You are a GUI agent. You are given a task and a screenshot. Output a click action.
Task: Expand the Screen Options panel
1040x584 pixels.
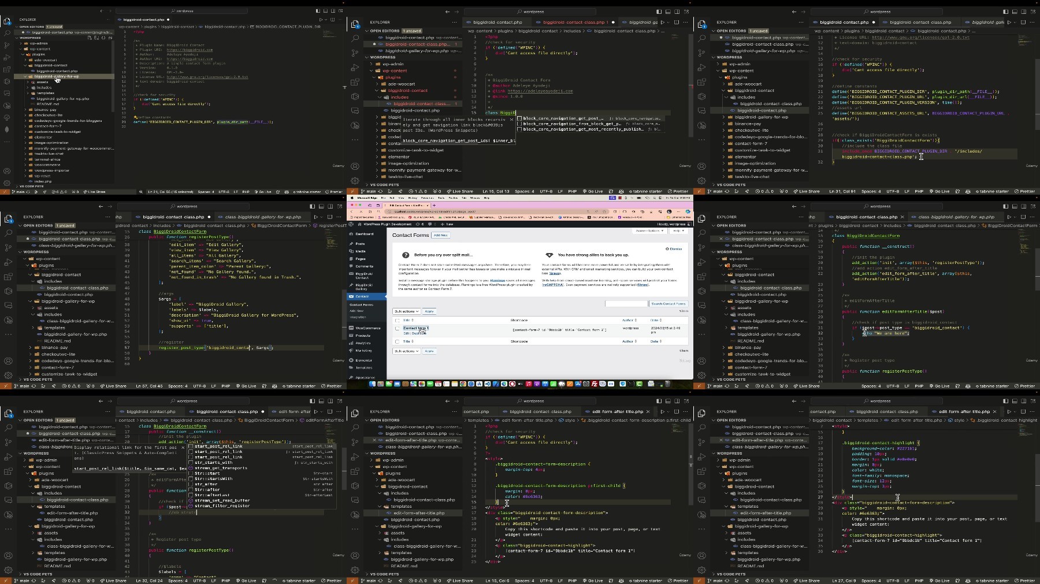click(x=649, y=230)
